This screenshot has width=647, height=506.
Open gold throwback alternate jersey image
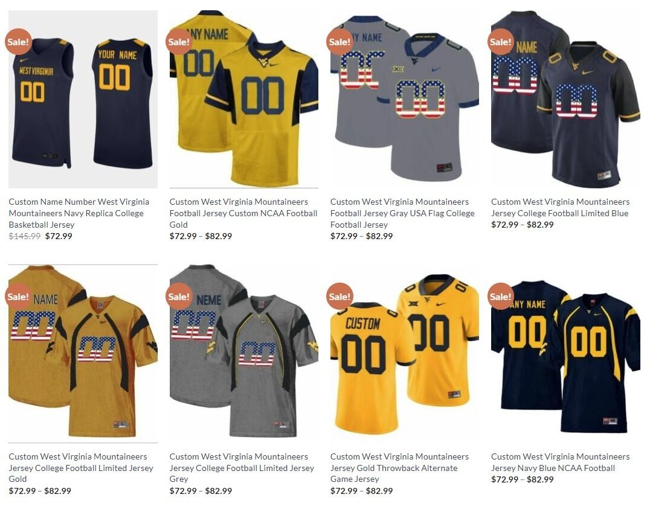tap(405, 354)
